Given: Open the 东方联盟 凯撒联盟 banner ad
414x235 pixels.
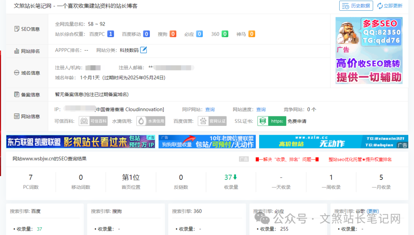Looking at the screenshot, I should click(80, 142).
